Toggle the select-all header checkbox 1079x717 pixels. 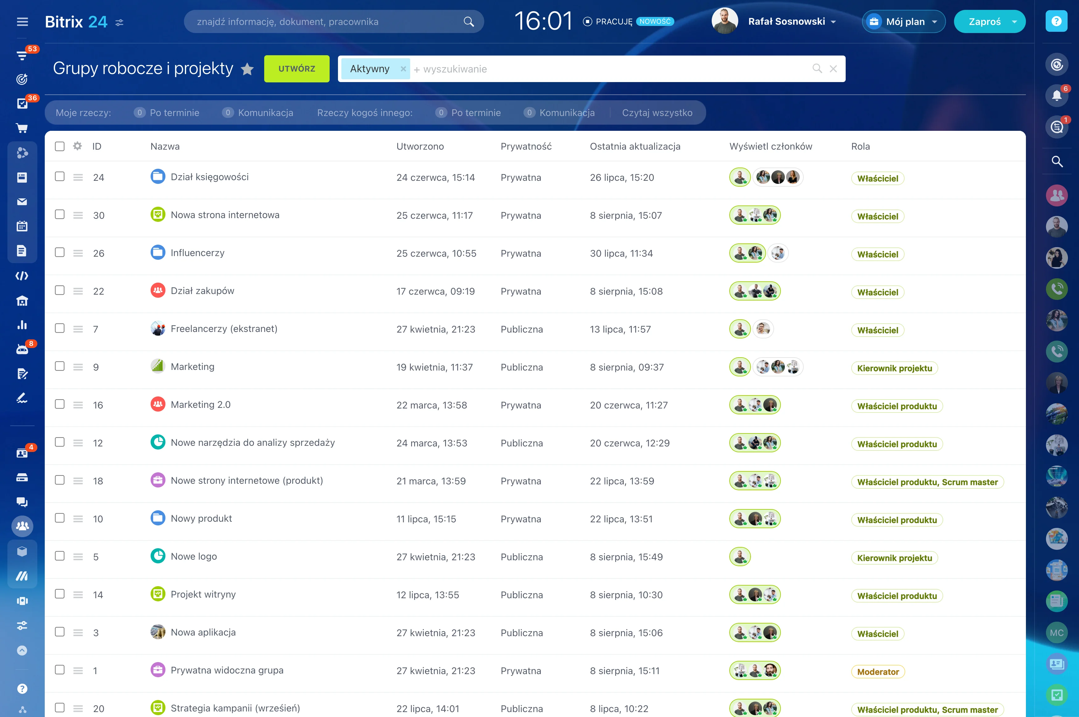click(60, 146)
